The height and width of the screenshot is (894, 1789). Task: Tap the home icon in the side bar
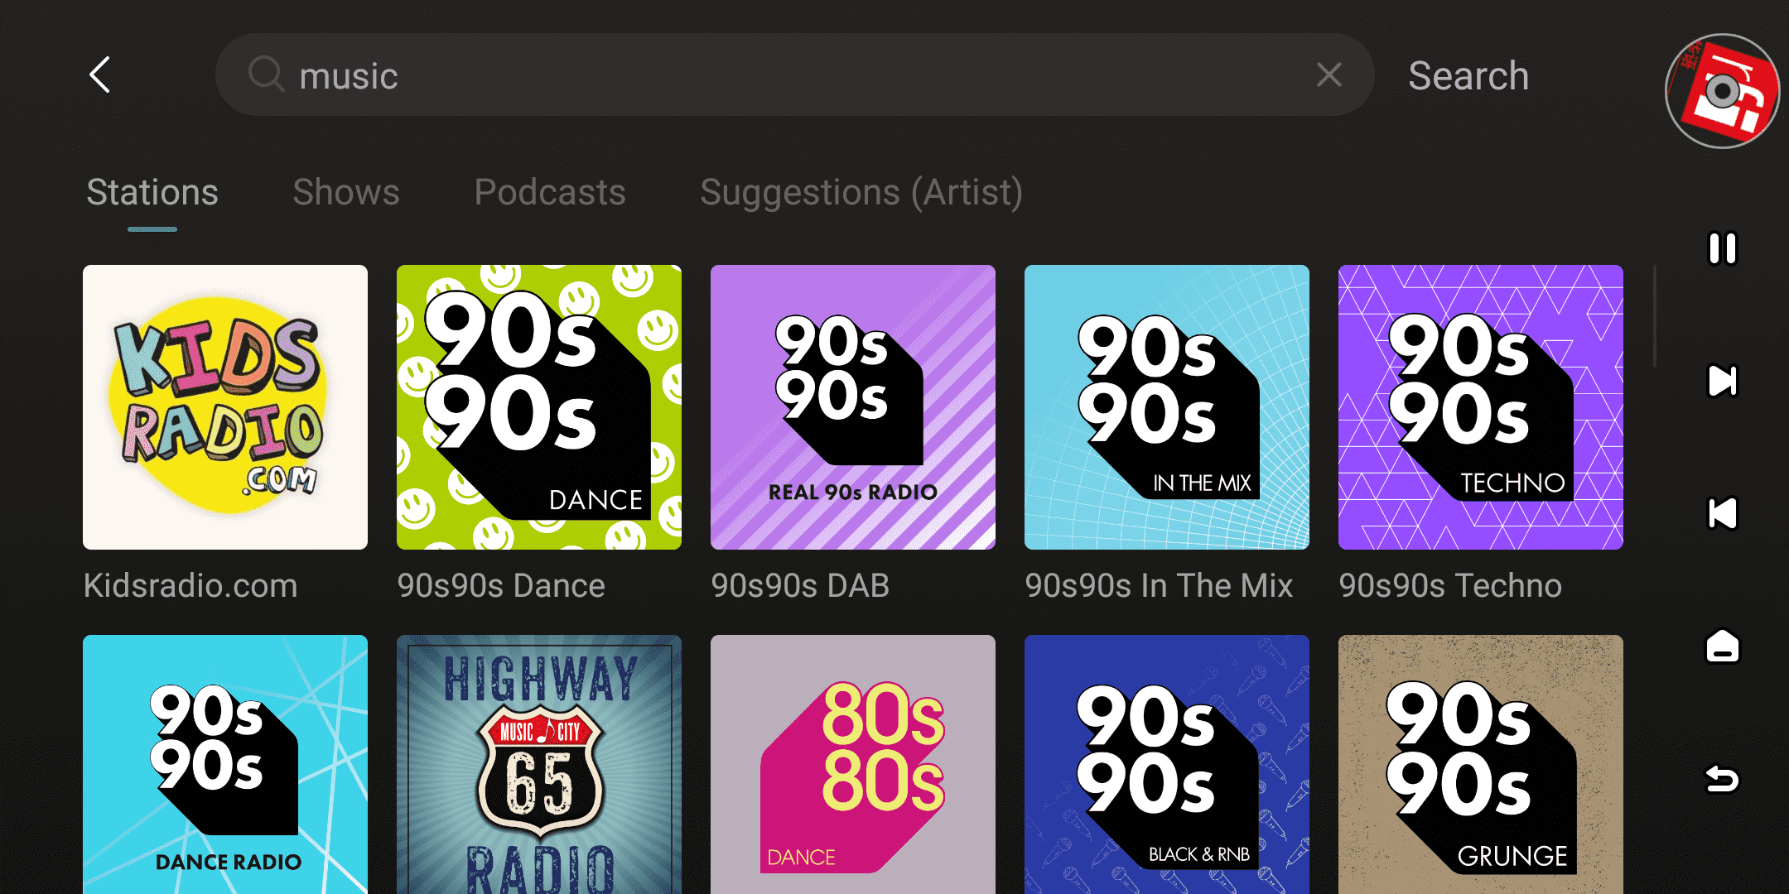(x=1722, y=646)
